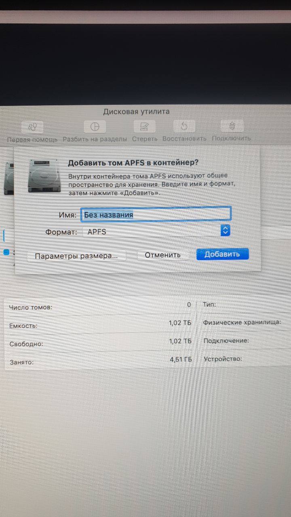Screen dimensions: 291x517
Task: Click the Partition (Разбить на разделы) pie icon
Action: [95, 126]
